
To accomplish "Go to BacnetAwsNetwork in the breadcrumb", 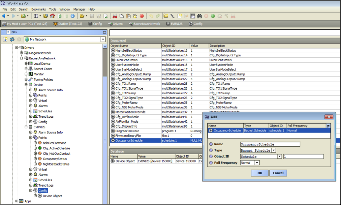I will pos(145,24).
